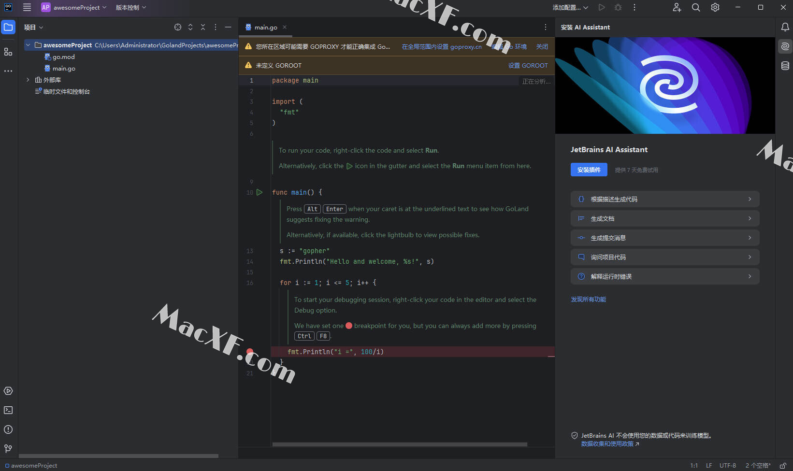Open awesomeProject project dropdown
The height and width of the screenshot is (471, 793).
(x=74, y=7)
